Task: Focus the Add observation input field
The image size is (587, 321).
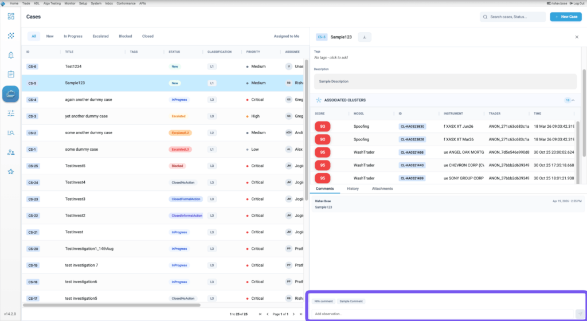Action: pos(443,314)
